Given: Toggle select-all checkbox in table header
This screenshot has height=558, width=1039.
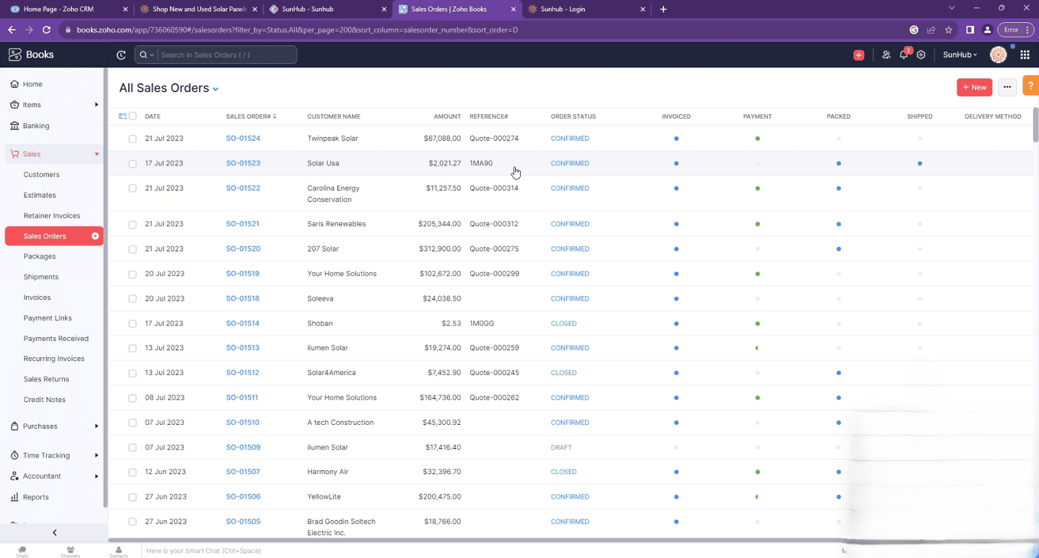Looking at the screenshot, I should (x=132, y=116).
